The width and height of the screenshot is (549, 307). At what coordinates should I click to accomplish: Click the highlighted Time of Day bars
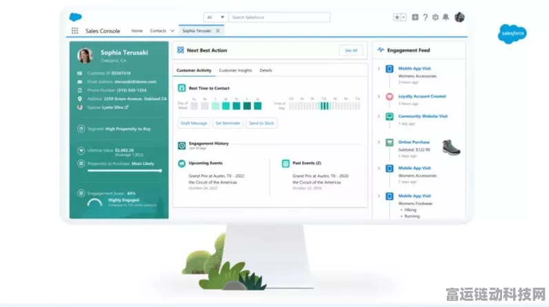point(325,106)
